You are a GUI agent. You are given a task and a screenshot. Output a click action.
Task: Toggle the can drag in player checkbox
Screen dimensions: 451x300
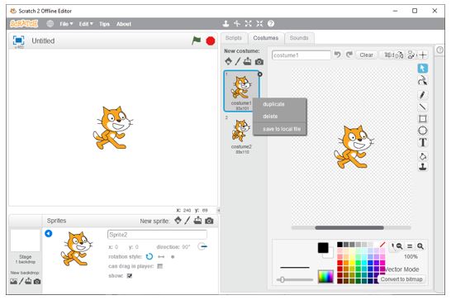[160, 266]
